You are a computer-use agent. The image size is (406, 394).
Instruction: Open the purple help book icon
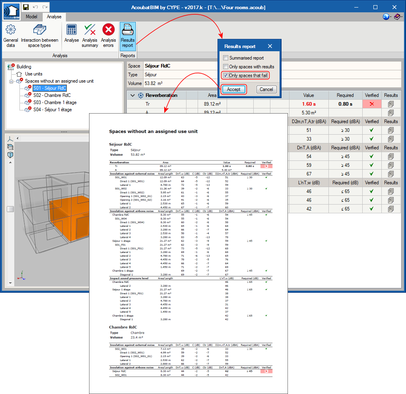398,17
